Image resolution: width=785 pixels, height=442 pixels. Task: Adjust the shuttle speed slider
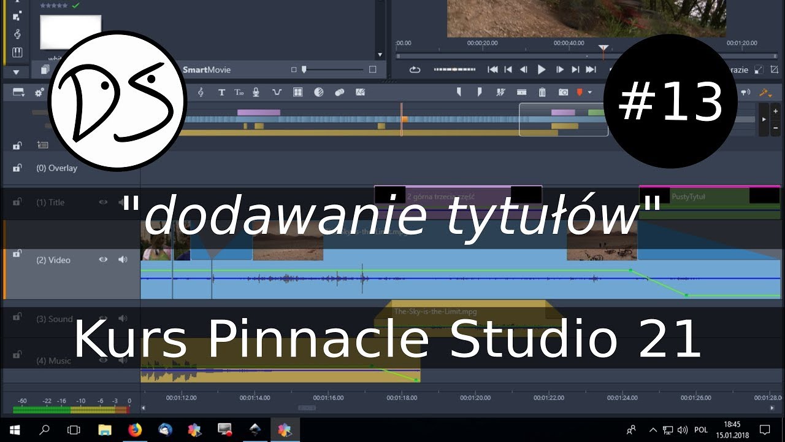(454, 70)
